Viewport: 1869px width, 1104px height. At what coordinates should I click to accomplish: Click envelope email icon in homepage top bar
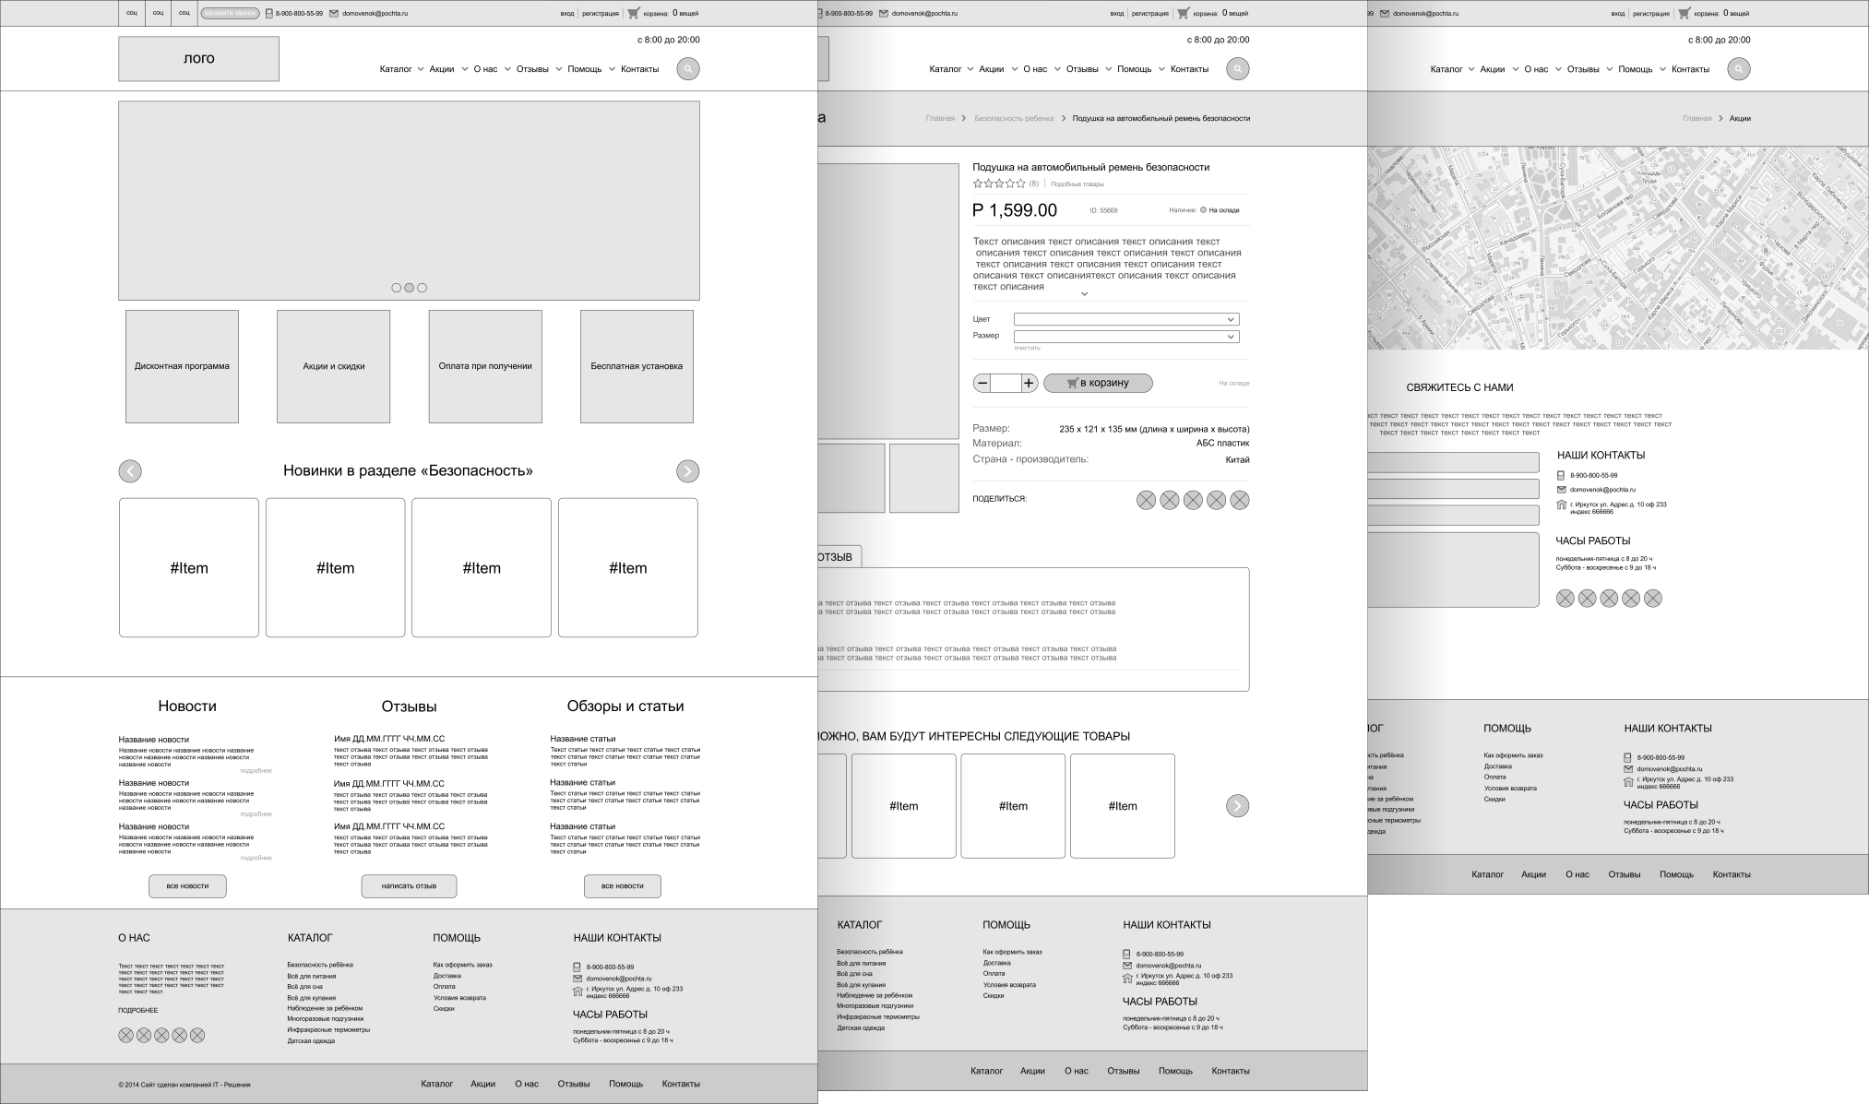[334, 14]
